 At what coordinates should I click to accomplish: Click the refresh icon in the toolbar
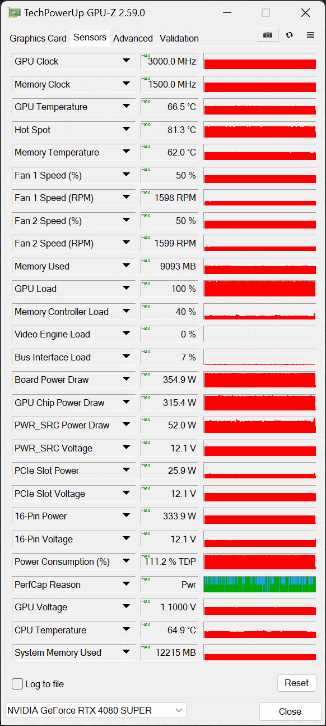coord(289,35)
